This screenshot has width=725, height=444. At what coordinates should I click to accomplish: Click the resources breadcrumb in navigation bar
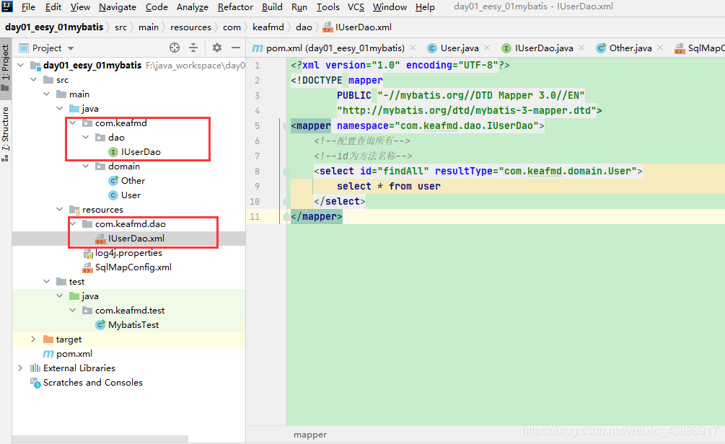click(190, 27)
